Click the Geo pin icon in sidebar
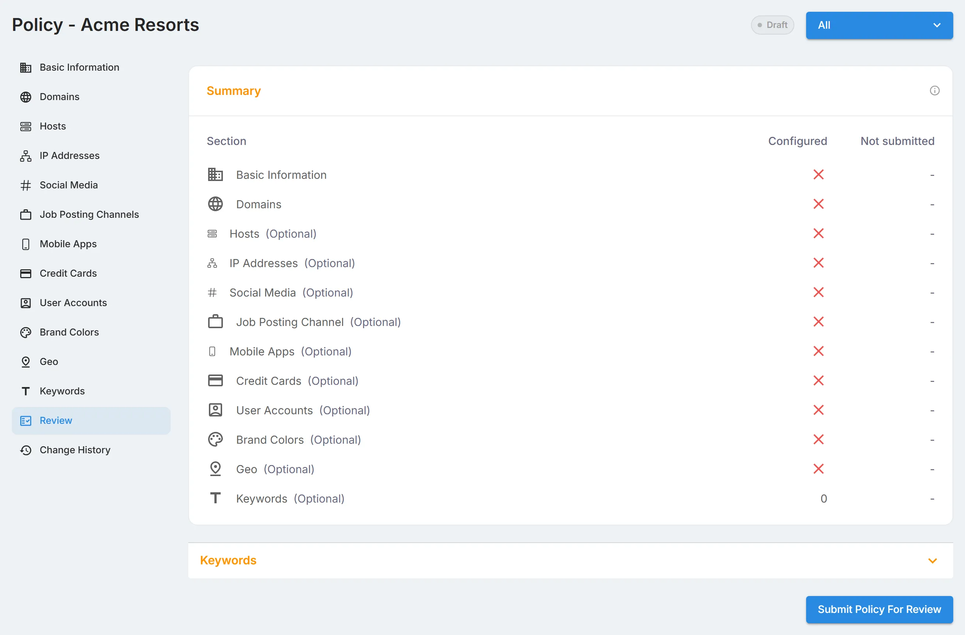Screen dimensions: 965x635 [25, 362]
